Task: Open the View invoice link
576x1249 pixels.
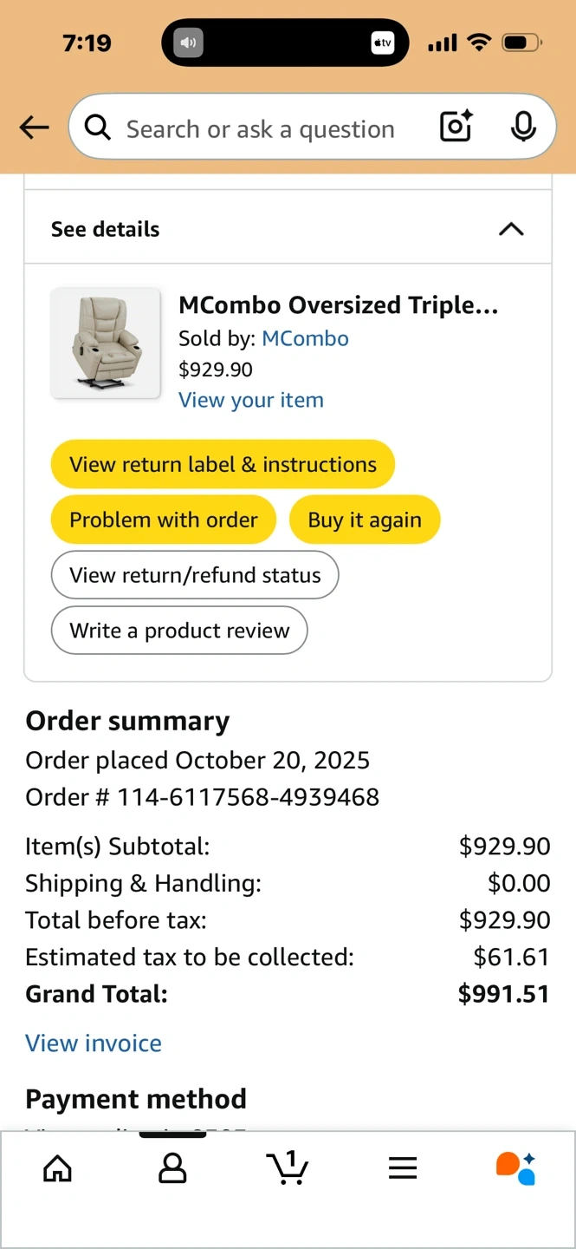Action: (x=94, y=1043)
